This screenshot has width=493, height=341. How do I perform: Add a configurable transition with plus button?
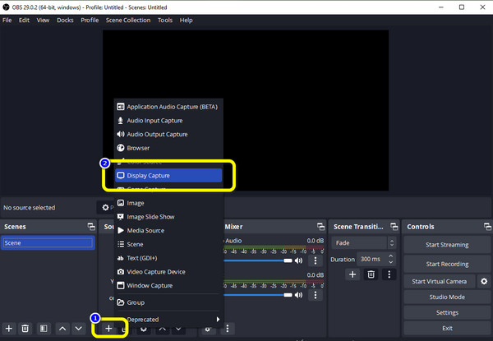tap(352, 274)
